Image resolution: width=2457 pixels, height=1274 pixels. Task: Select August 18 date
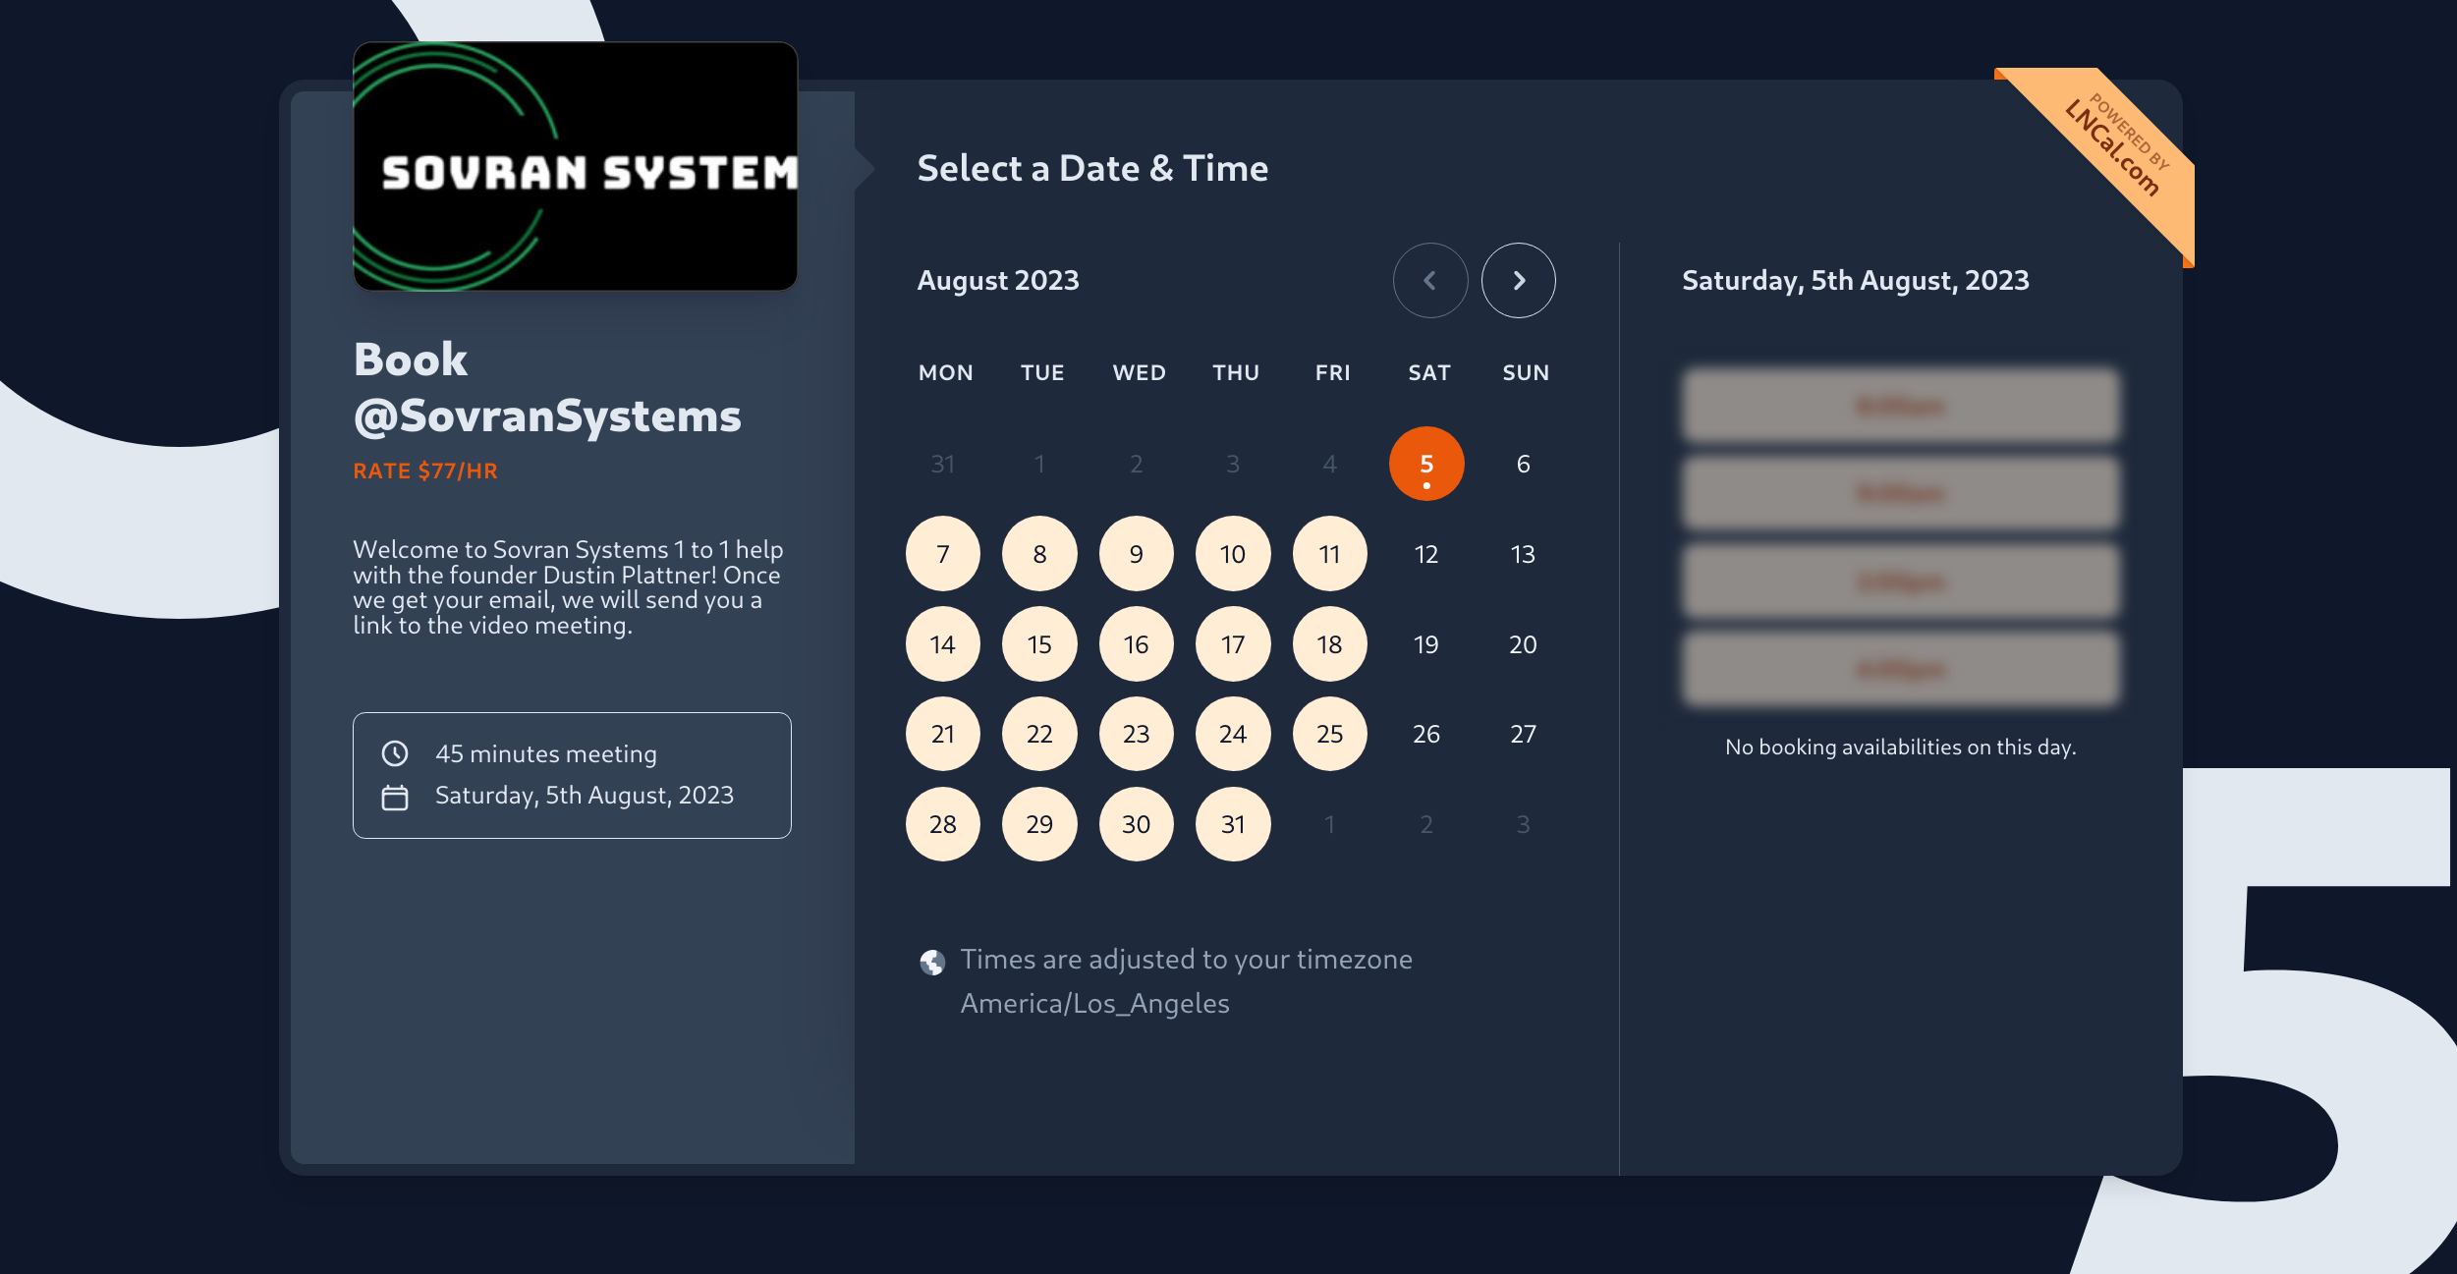pyautogui.click(x=1330, y=644)
